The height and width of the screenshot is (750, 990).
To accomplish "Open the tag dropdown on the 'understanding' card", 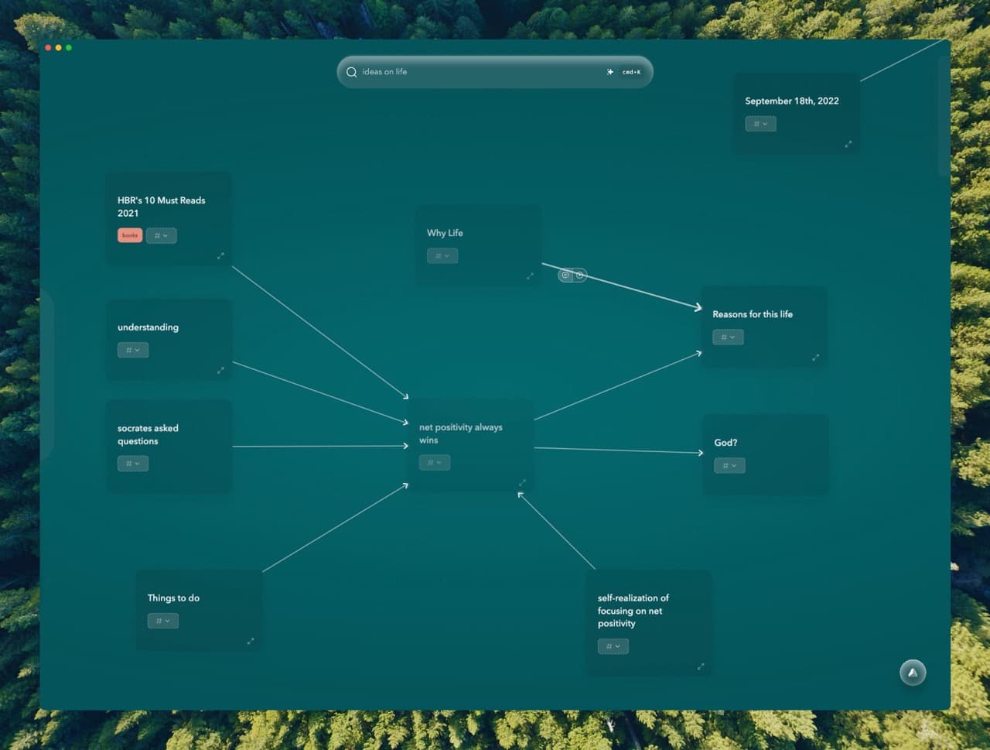I will coord(132,350).
